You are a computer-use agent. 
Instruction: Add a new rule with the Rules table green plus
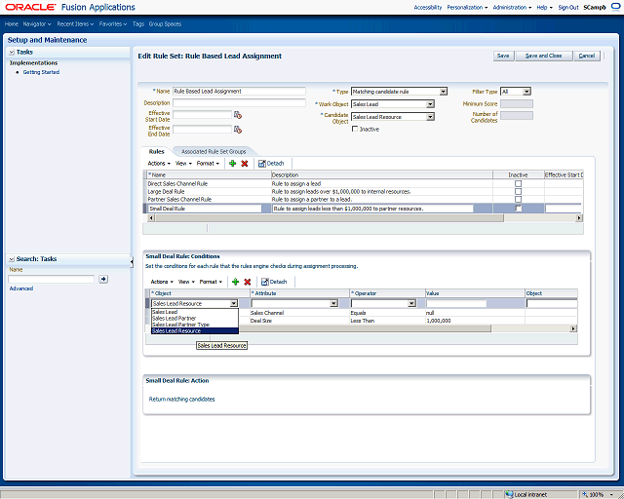tap(233, 163)
